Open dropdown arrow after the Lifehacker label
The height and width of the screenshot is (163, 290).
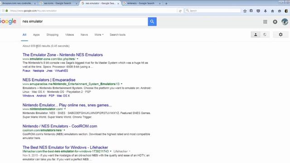[x=130, y=151]
